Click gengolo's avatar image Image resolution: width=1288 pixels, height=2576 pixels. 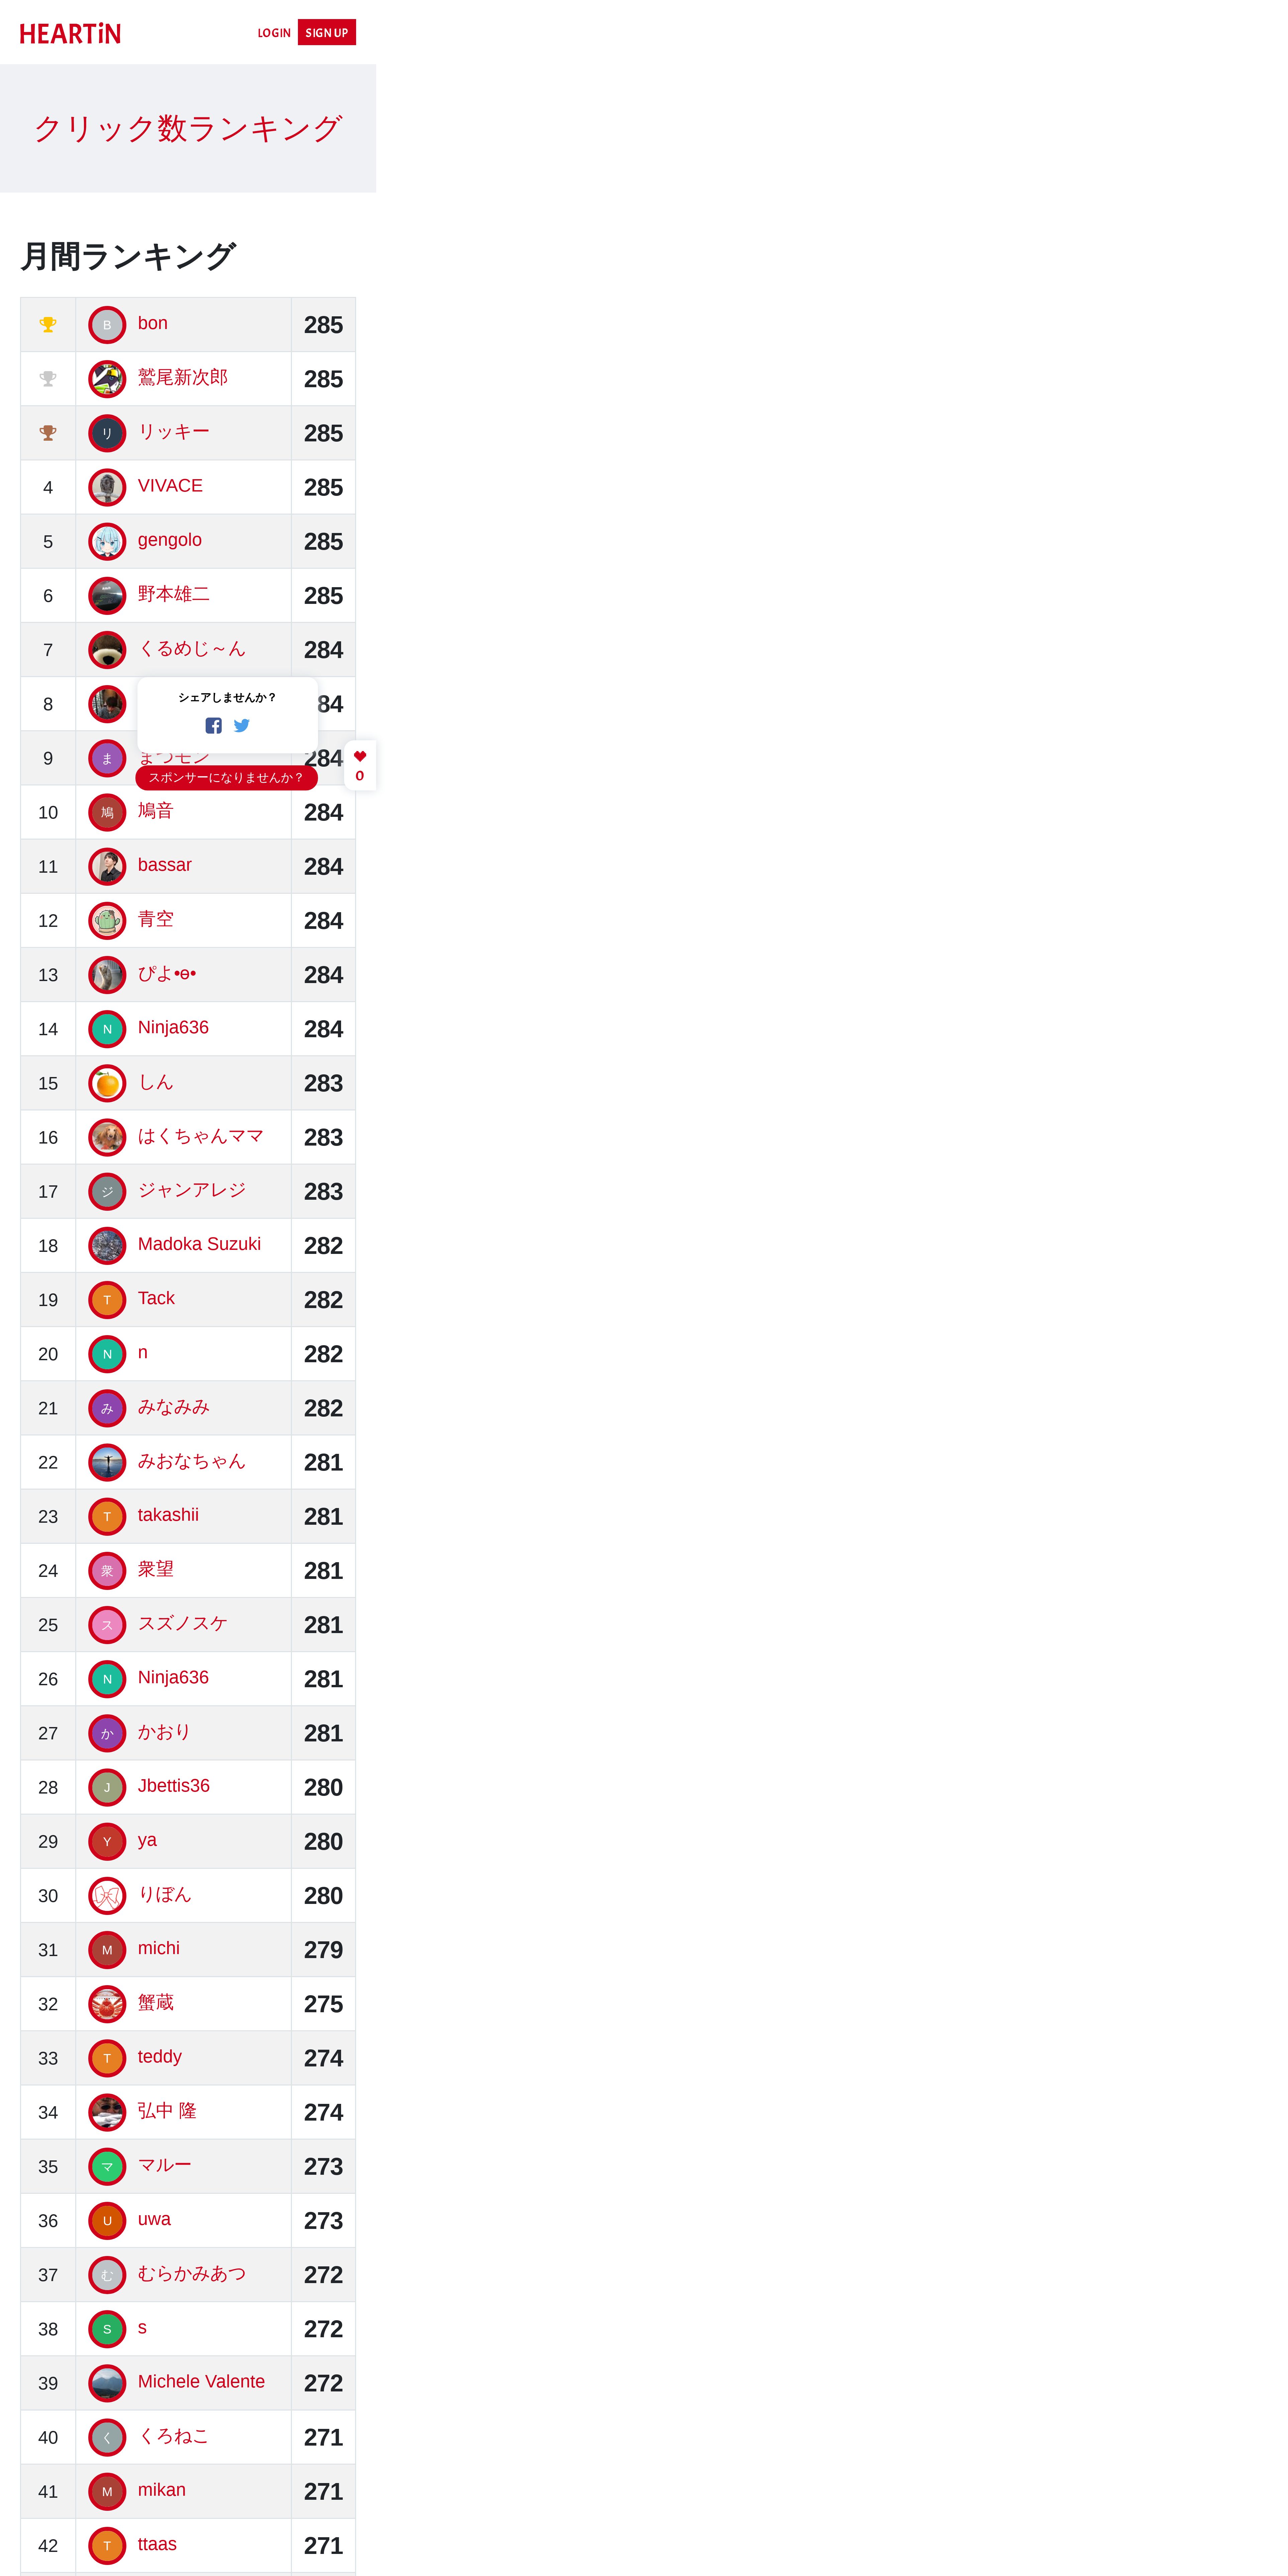[107, 541]
